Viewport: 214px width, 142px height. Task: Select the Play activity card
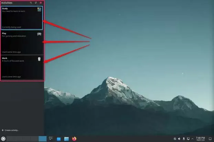pos(22,43)
